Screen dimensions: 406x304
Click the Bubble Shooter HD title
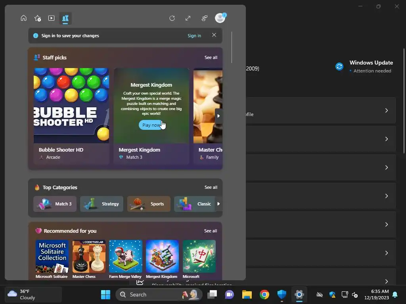[61, 150]
